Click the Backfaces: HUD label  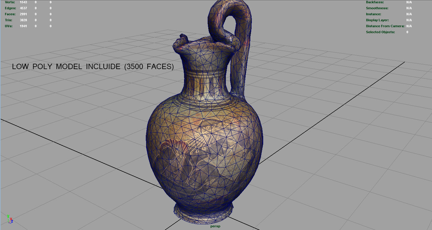coord(375,2)
